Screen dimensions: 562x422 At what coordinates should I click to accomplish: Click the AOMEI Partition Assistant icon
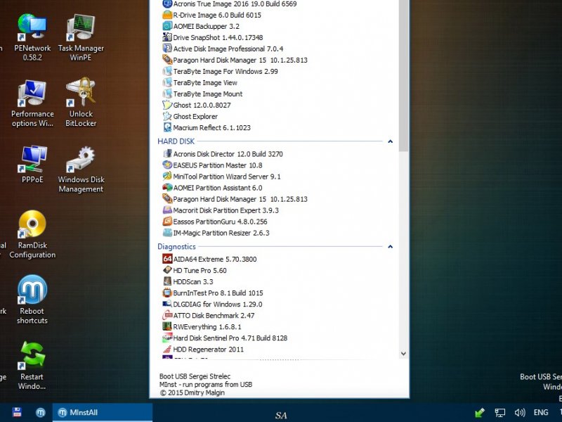click(x=167, y=188)
